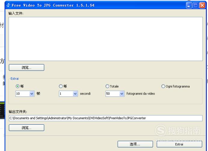Click the app icon in title bar
This screenshot has height=151, width=208.
tap(8, 5)
